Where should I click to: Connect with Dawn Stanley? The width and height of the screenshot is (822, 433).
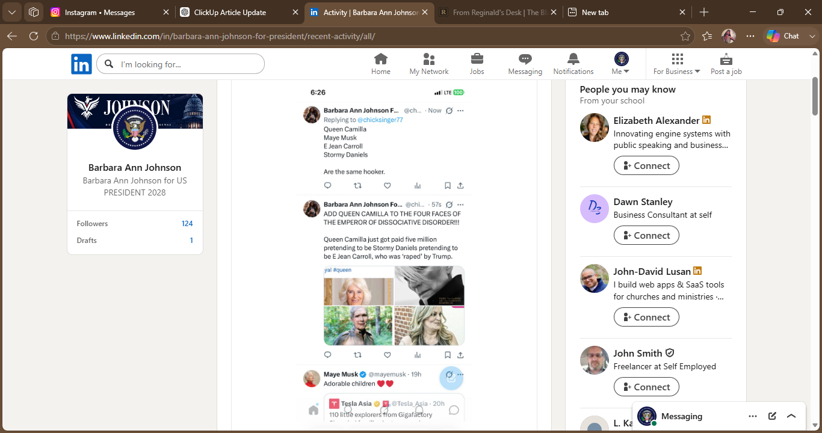(646, 235)
